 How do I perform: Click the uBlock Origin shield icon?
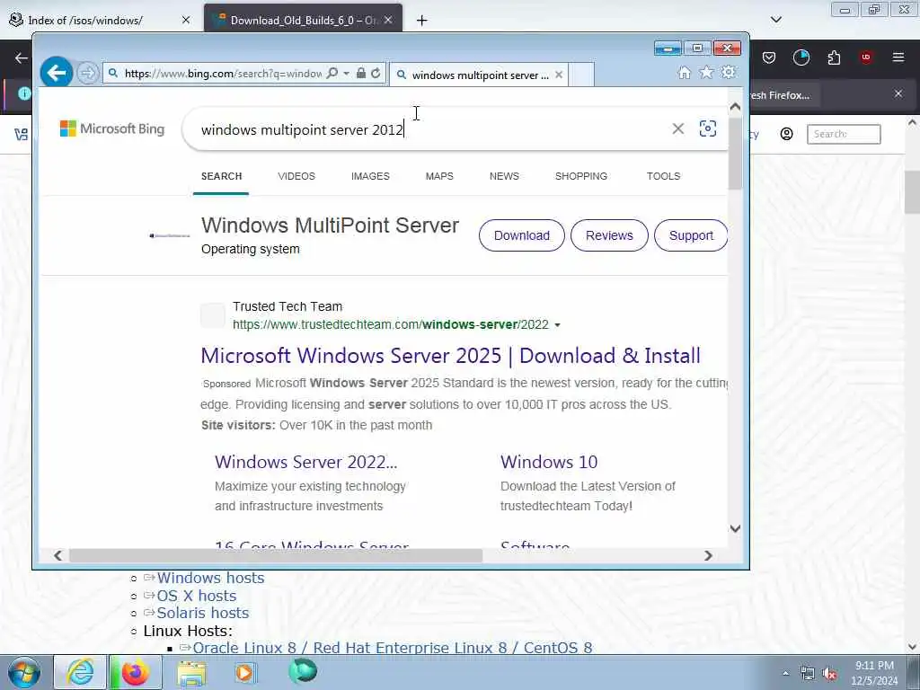[x=866, y=57]
